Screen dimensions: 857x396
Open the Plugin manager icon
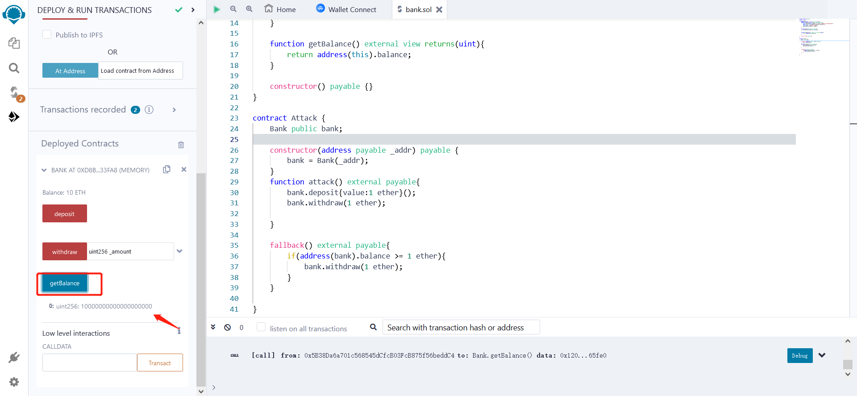pos(14,357)
